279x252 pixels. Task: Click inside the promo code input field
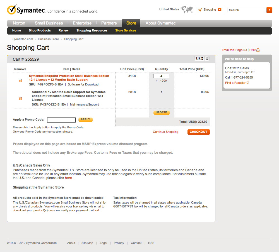[x=61, y=120]
